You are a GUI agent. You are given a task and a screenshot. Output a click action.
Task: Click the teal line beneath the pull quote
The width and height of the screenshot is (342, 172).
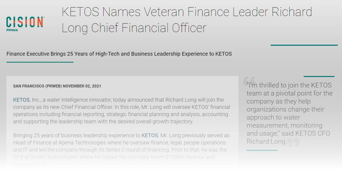(262, 150)
